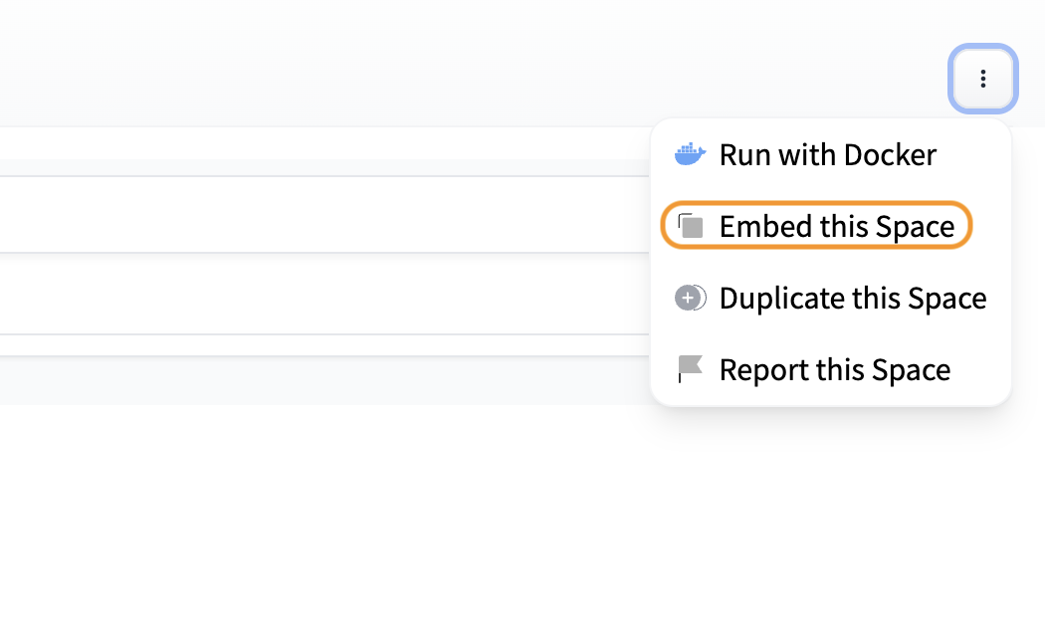
Task: Click the gray flag icon for reporting
Action: pos(690,368)
